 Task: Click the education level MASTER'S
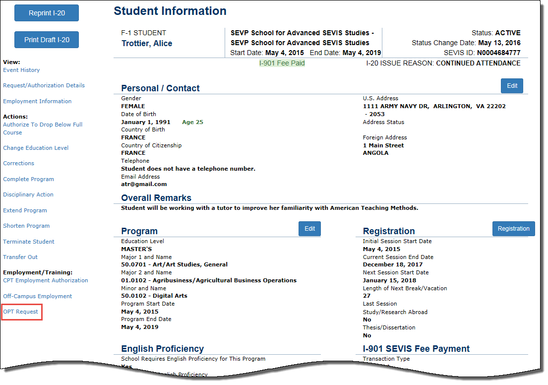[136, 250]
